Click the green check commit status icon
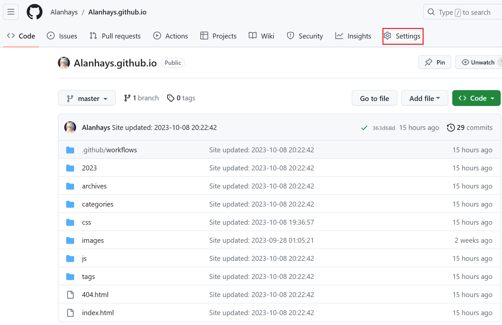Screen dimensions: 502x325 pos(364,128)
